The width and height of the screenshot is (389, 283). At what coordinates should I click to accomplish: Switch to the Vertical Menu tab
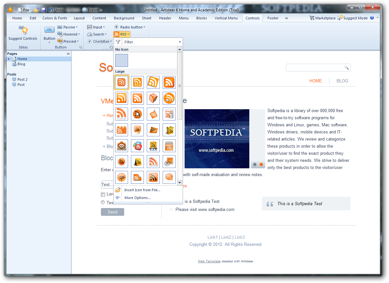coord(226,18)
